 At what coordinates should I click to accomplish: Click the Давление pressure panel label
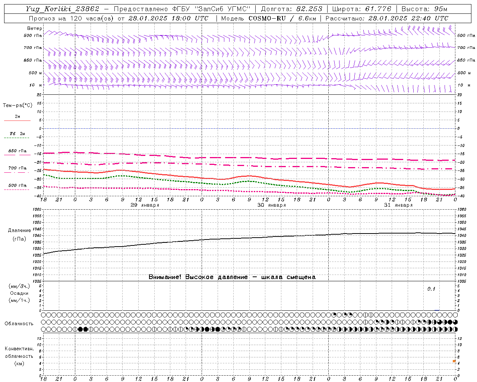19,231
